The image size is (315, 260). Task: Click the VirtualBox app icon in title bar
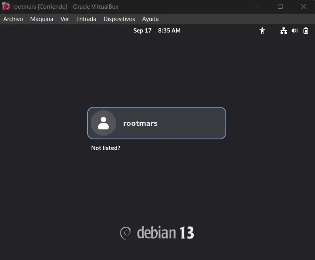tap(6, 6)
